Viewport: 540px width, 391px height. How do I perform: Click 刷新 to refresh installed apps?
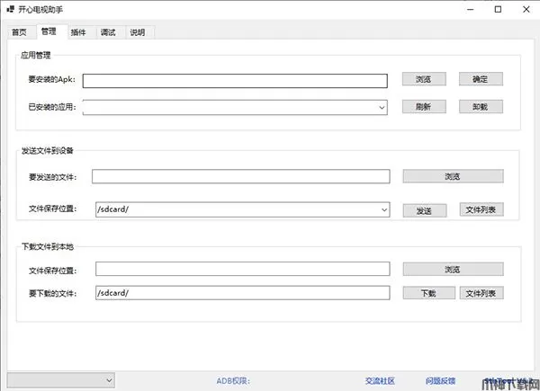pos(424,106)
